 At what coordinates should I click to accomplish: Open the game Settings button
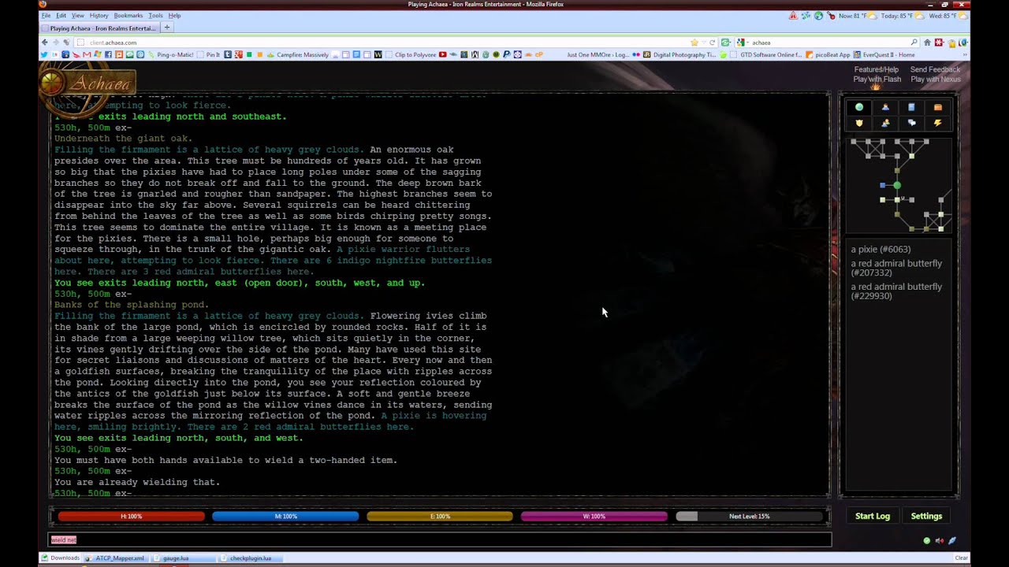(926, 516)
